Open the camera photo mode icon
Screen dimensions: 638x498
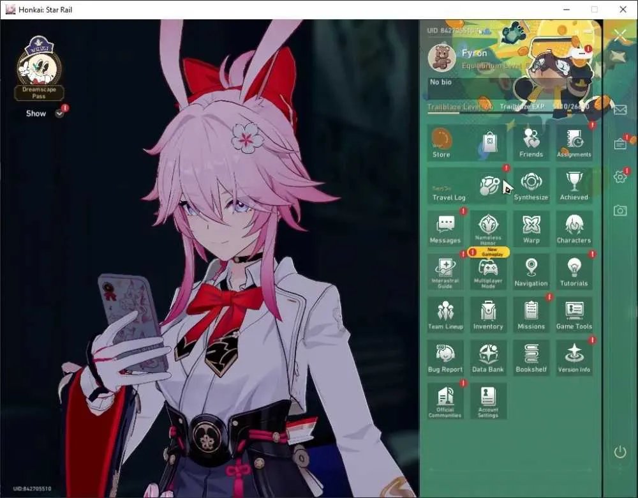coord(620,210)
